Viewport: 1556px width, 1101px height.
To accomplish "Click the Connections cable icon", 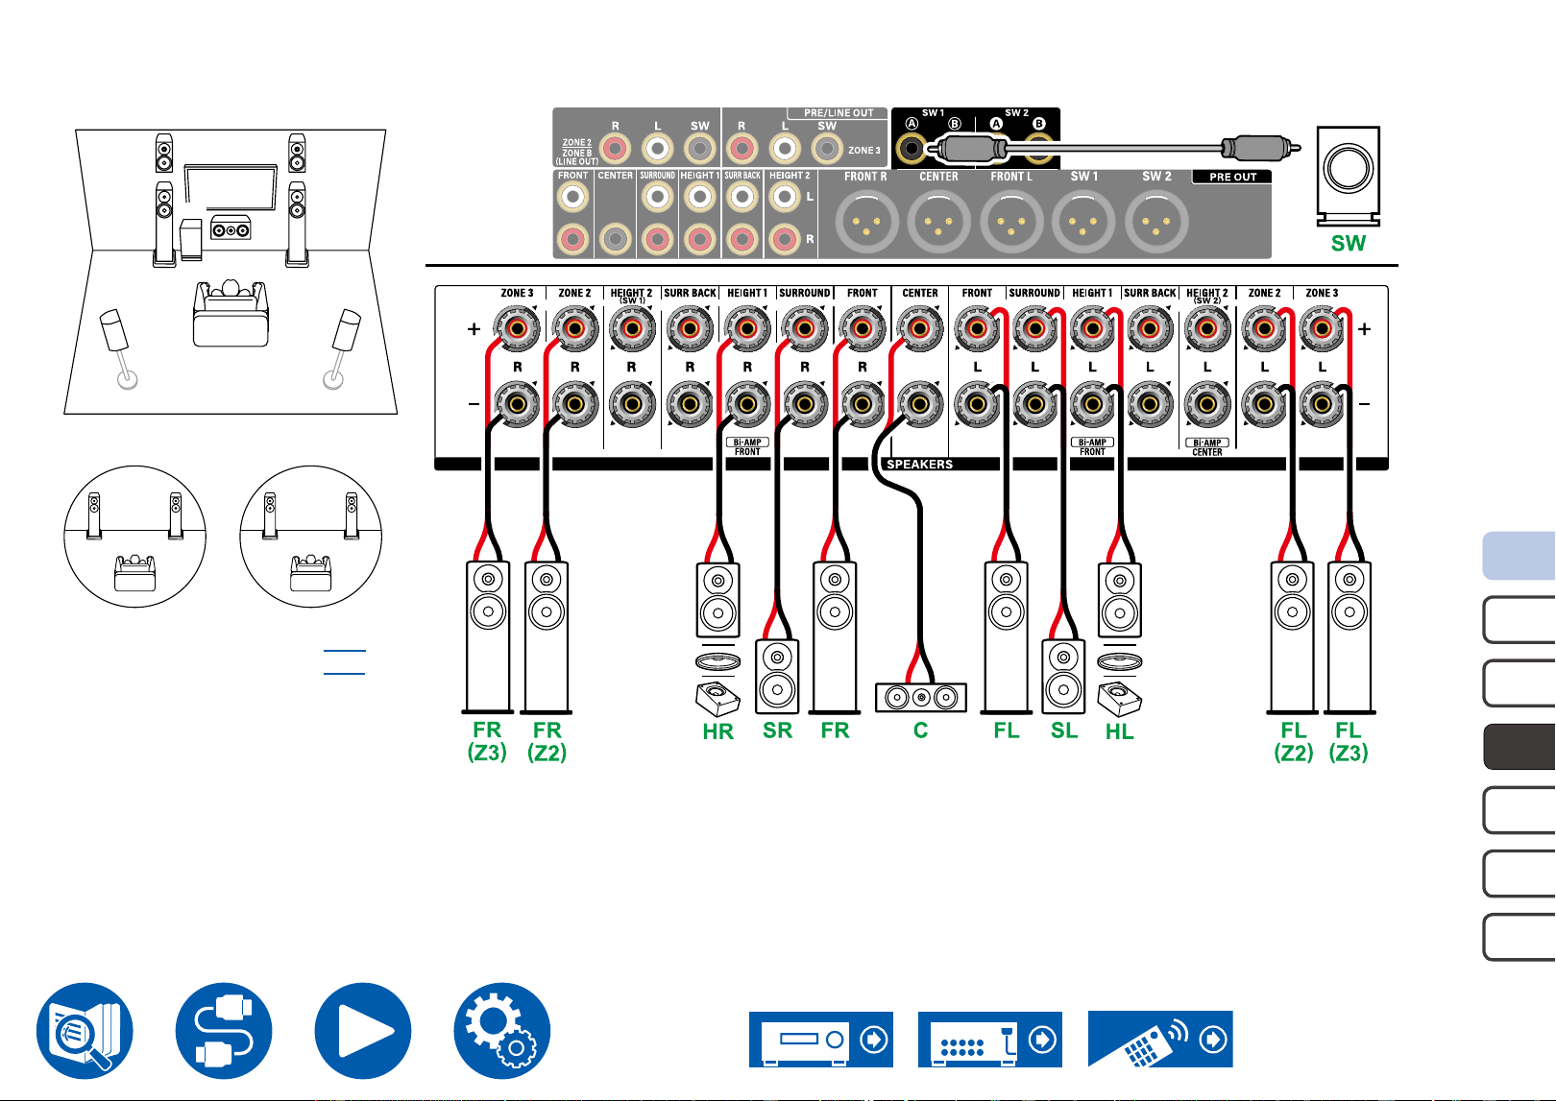I will [x=224, y=1031].
